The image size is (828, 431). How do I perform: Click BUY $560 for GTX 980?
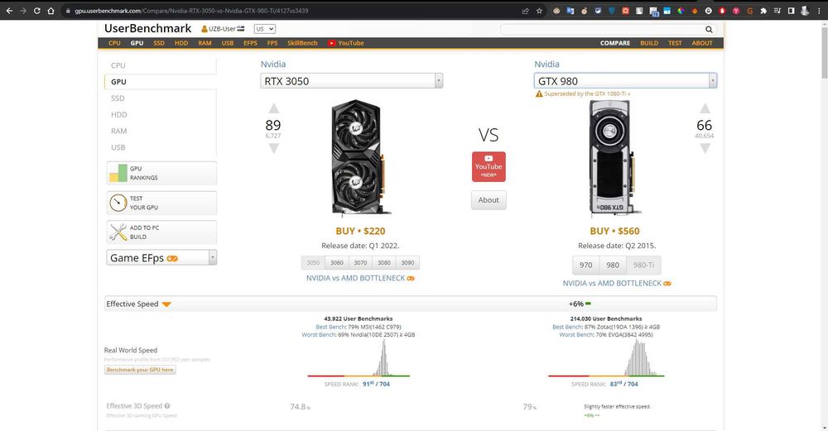click(x=614, y=231)
